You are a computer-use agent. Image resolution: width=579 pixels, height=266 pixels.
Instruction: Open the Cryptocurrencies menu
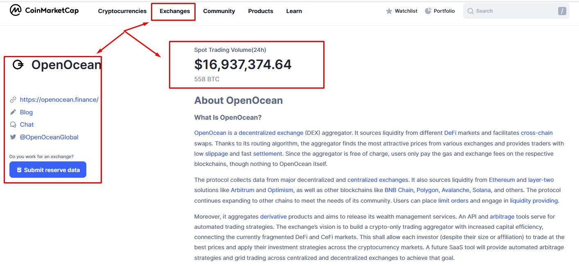pyautogui.click(x=122, y=11)
